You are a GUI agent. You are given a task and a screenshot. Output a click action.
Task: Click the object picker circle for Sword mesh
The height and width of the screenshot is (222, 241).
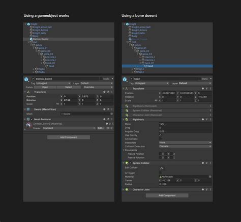111,114
